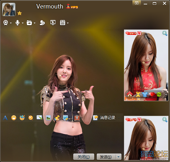
Task: Expand the applications icon dropdown arrow
Action: point(68,23)
